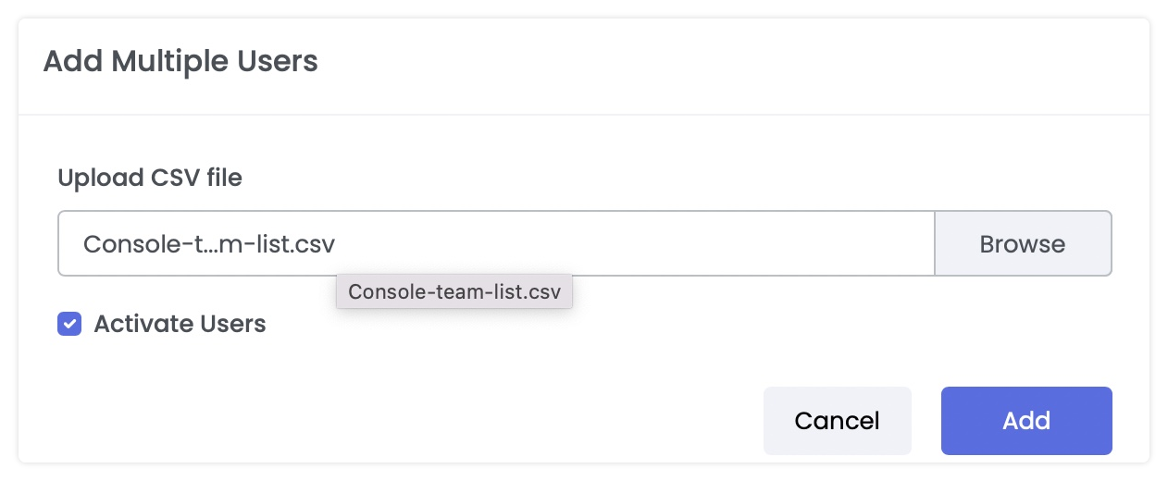Submit the uploaded CSV using Add
The width and height of the screenshot is (1168, 481).
(1026, 421)
